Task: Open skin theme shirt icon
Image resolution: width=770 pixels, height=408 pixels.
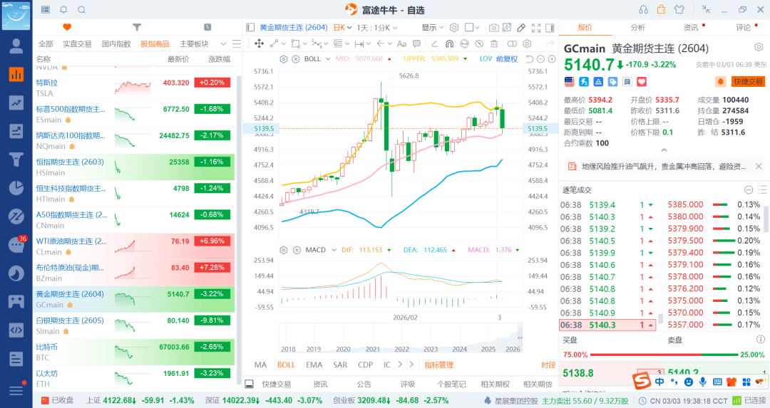Action: (679, 9)
